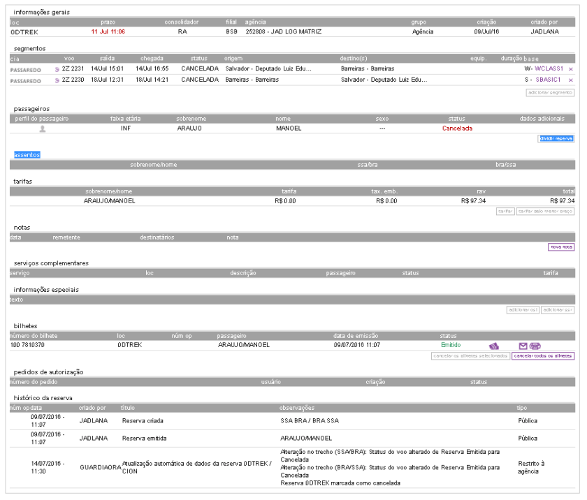This screenshot has width=587, height=500.
Task: Click 'cancelar todos os bilhetes' button
Action: coord(542,355)
